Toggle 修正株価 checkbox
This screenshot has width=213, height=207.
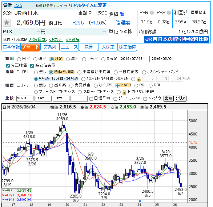[8, 66]
